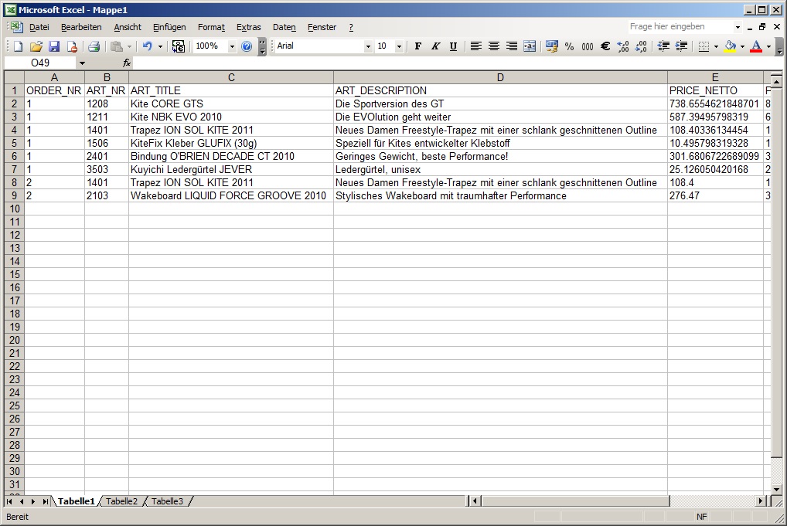Save the workbook using the floppy disk icon

(54, 46)
